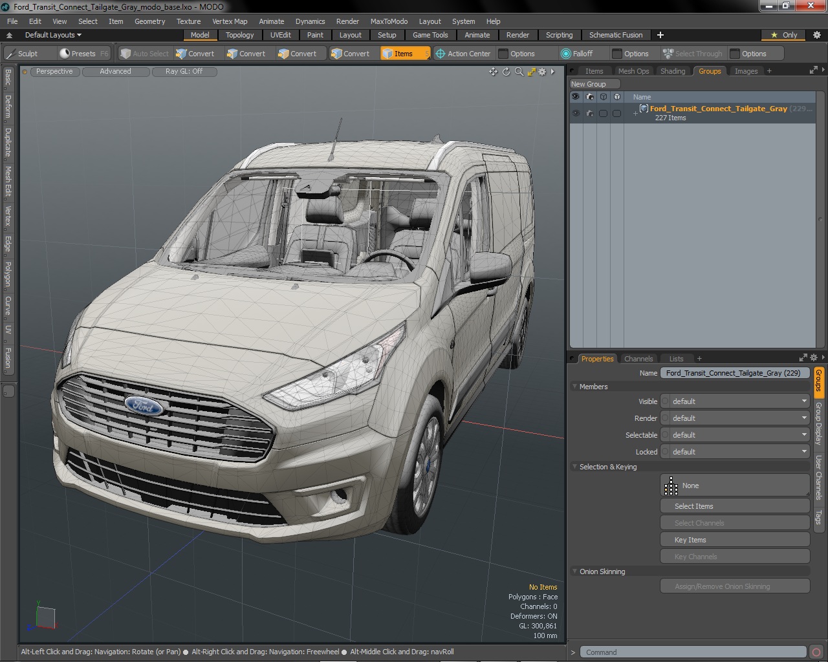Image resolution: width=828 pixels, height=662 pixels.
Task: Click the viewport's right arrow menu icon
Action: point(552,72)
